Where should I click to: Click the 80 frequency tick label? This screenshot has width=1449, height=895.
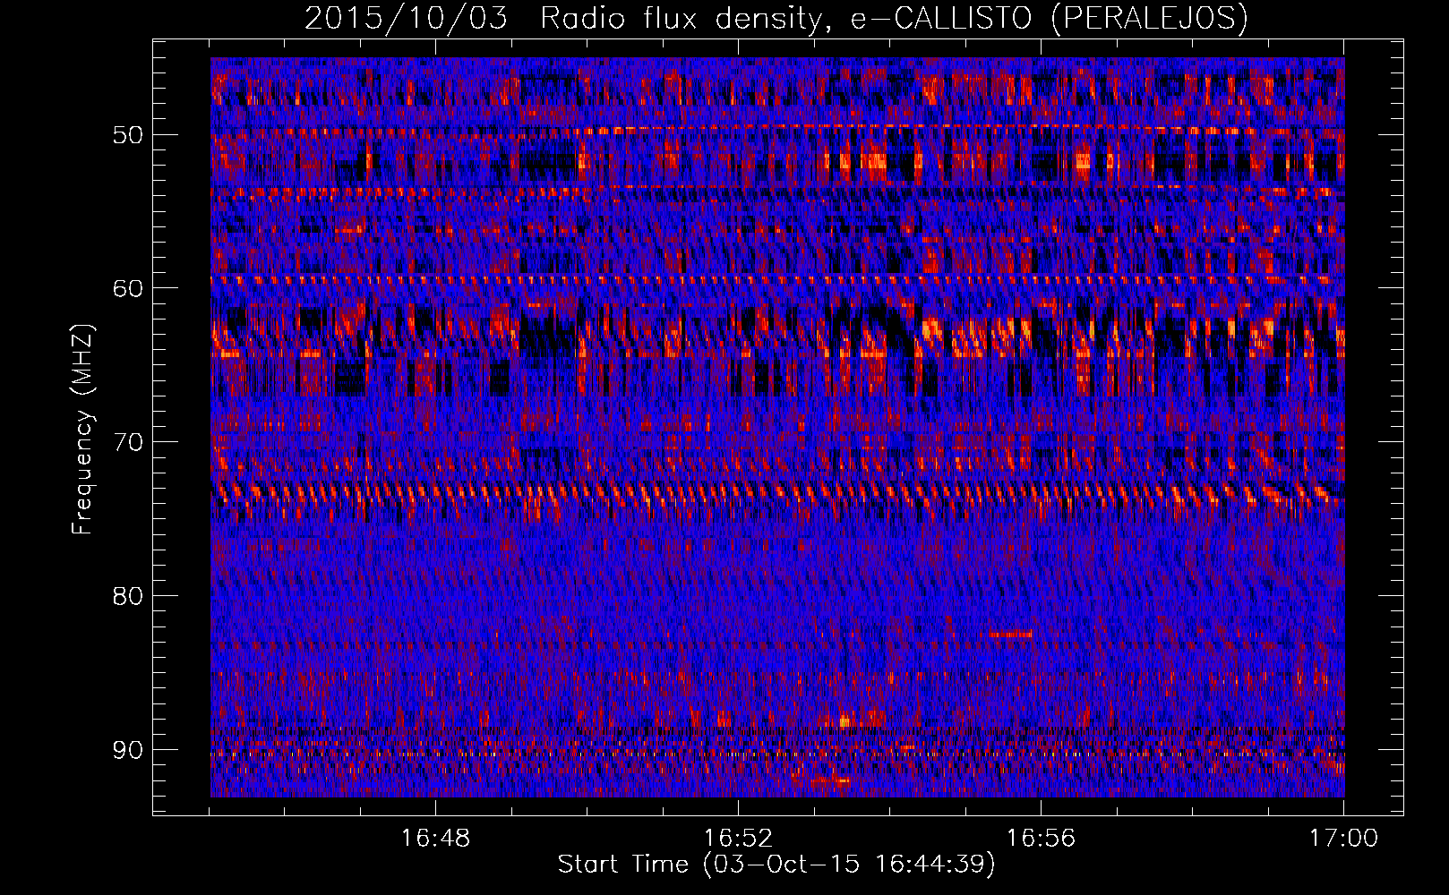[x=127, y=596]
